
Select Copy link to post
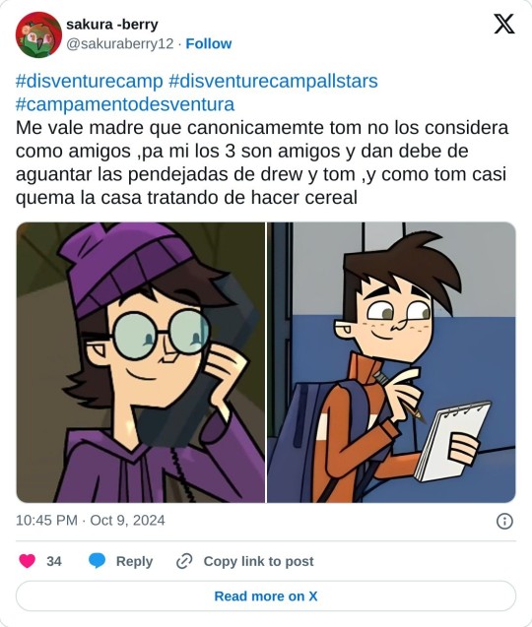pos(258,561)
